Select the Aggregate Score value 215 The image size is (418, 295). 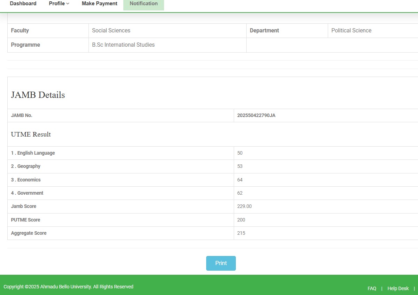(x=241, y=233)
